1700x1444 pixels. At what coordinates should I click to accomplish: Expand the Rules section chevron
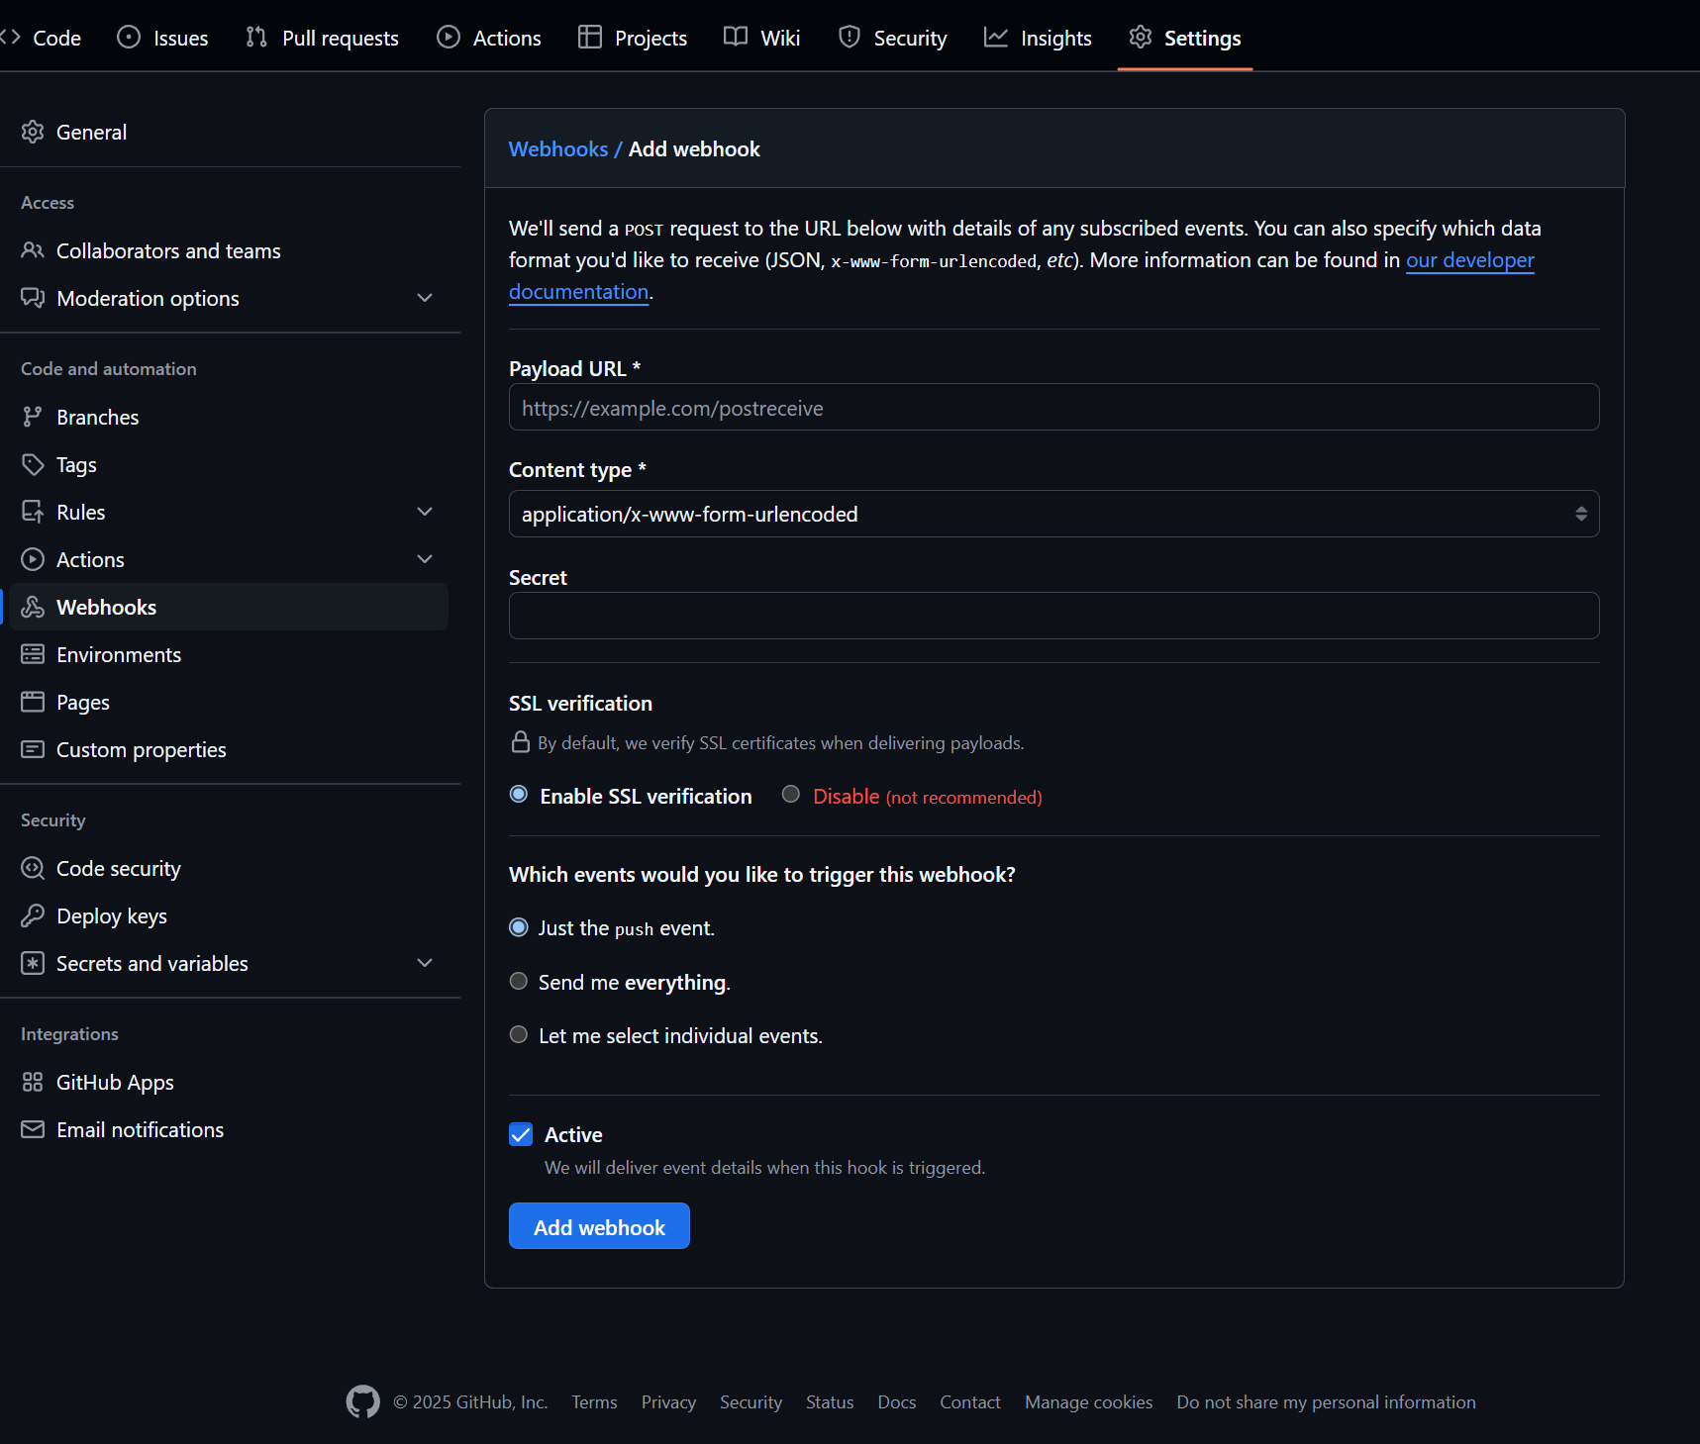click(x=425, y=512)
